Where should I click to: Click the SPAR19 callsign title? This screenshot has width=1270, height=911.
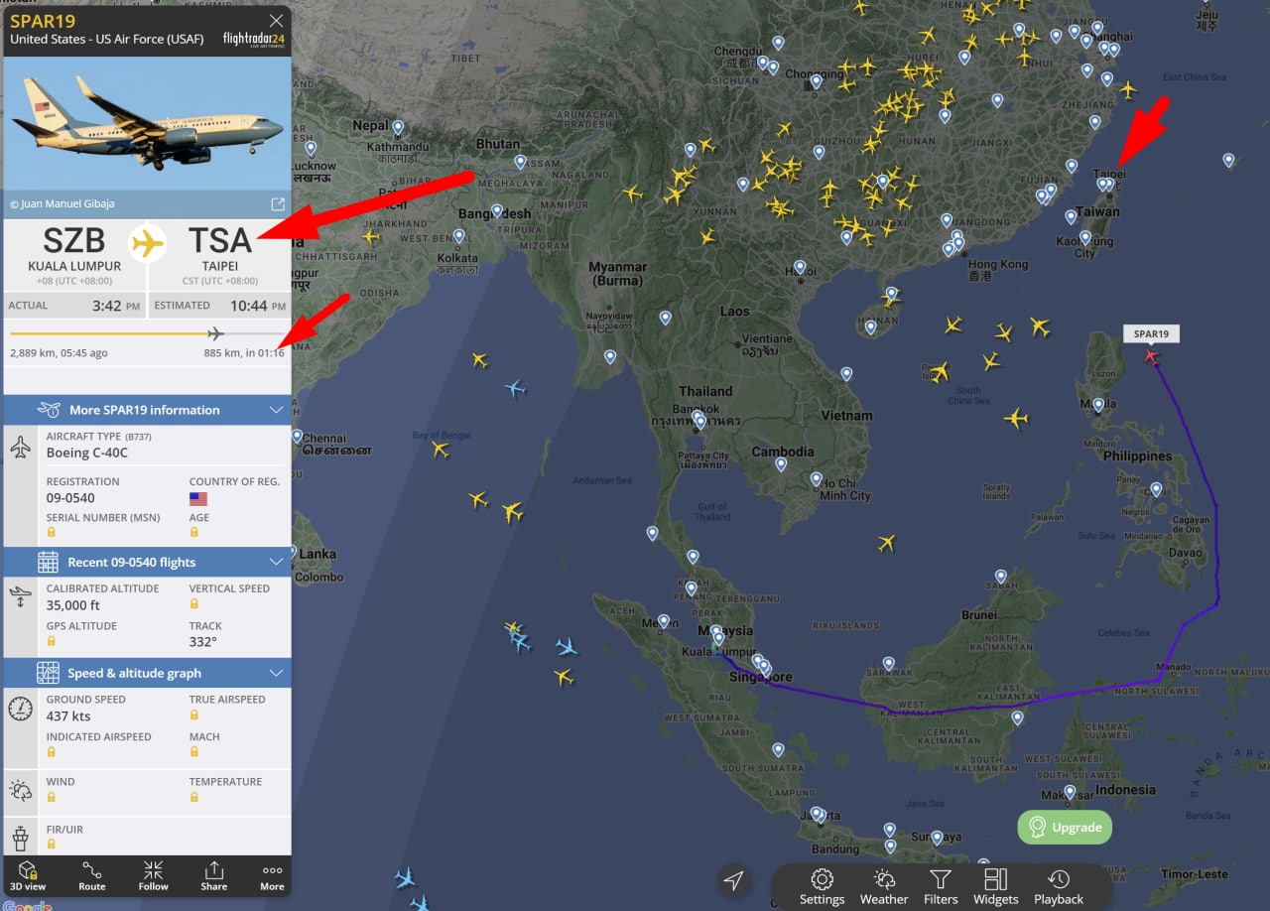pyautogui.click(x=43, y=21)
